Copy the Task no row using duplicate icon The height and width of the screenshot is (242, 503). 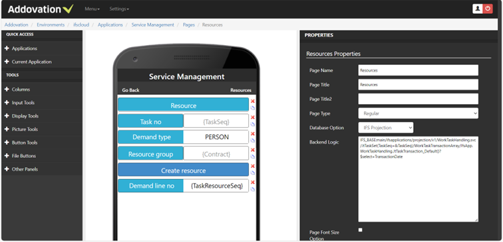[252, 124]
